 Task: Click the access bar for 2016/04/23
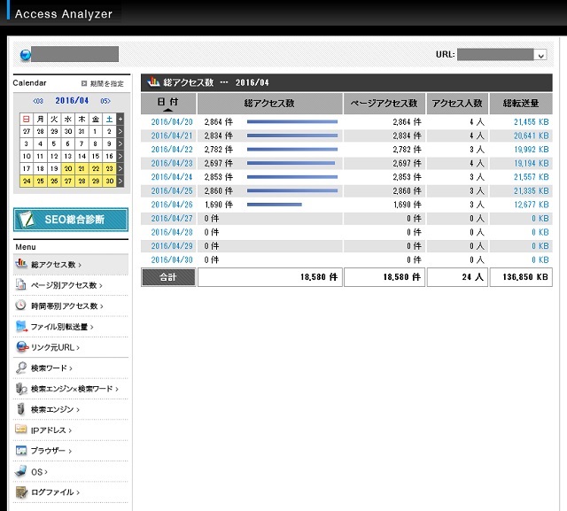[291, 163]
